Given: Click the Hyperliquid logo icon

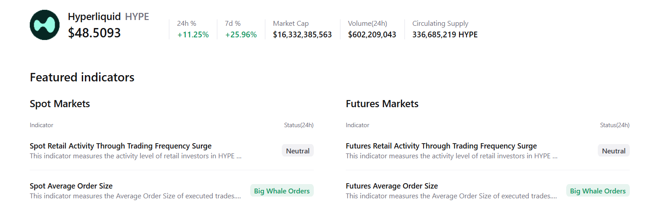Looking at the screenshot, I should (44, 25).
